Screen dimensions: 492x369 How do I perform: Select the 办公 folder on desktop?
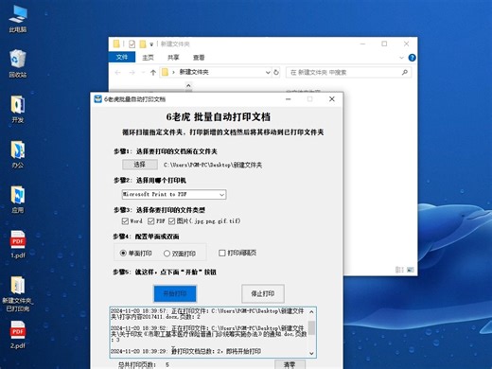point(18,154)
